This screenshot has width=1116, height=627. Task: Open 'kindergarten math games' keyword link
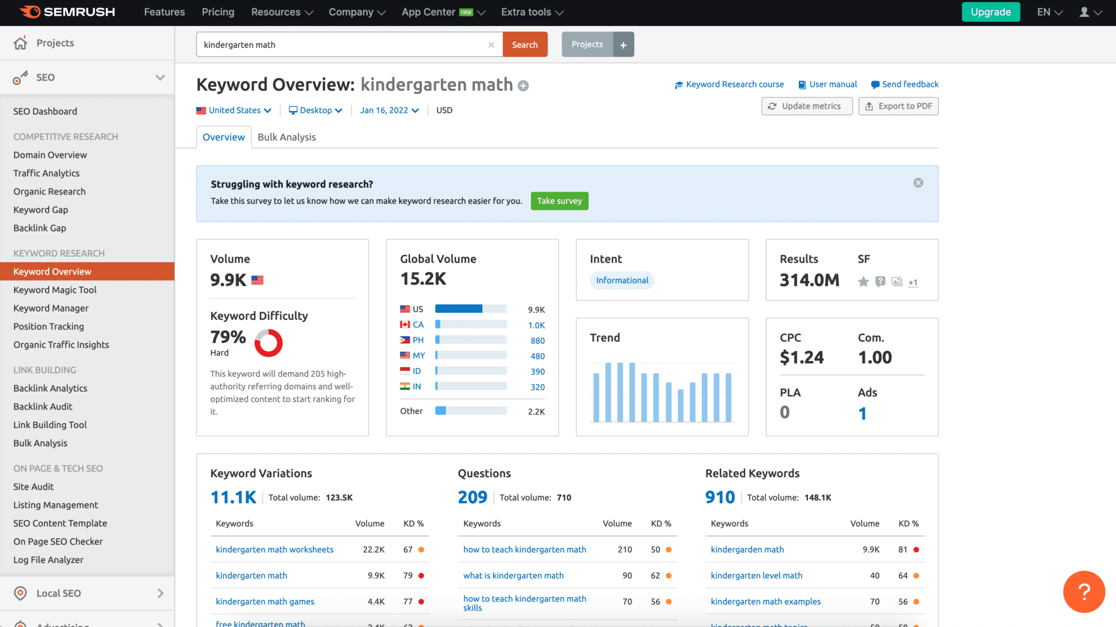click(x=265, y=601)
